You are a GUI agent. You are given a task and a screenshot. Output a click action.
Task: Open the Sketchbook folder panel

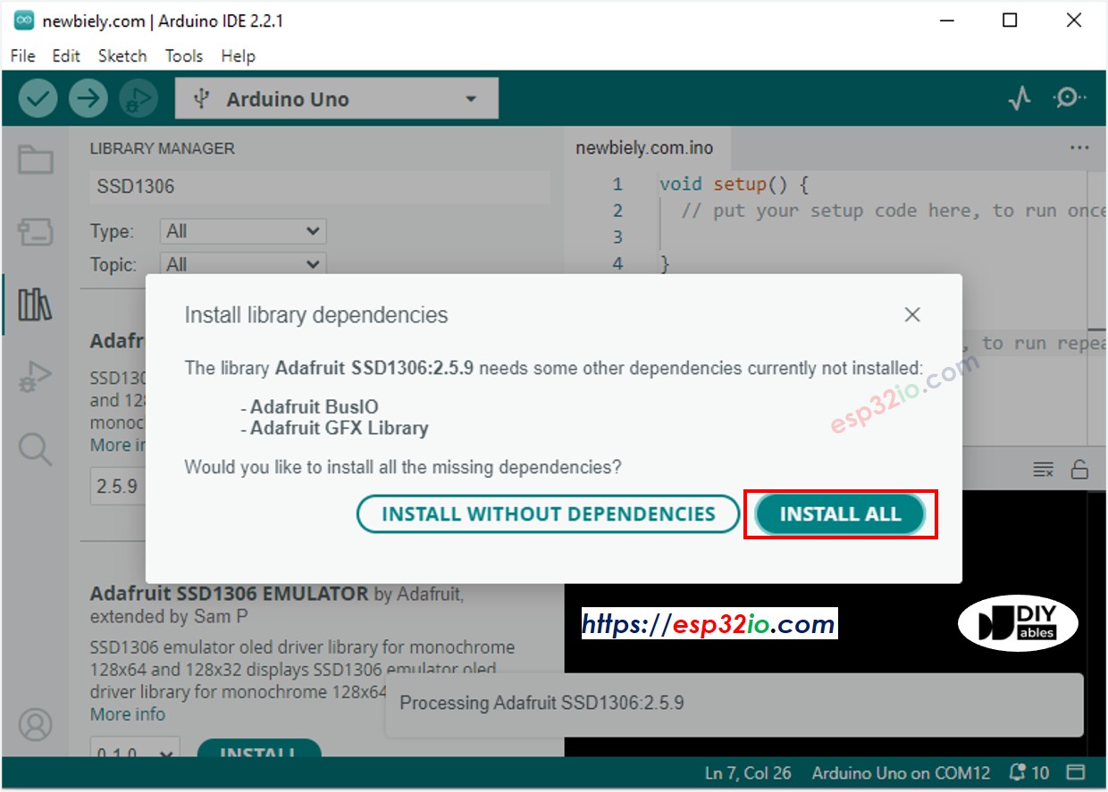point(36,161)
